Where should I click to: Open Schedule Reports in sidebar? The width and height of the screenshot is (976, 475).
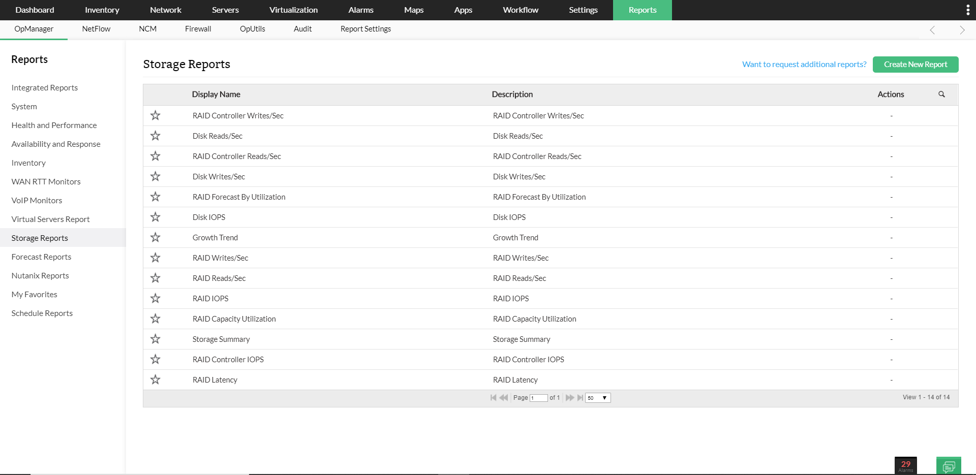[42, 313]
